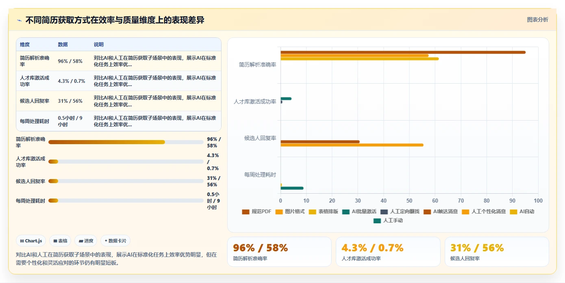565x283 pixels.
Task: Toggle 规范PDF legend item
Action: coord(256,212)
